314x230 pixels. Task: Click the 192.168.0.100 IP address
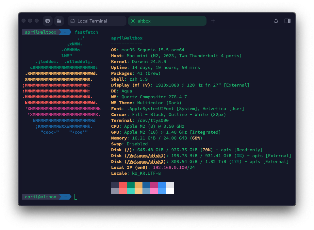170,168
